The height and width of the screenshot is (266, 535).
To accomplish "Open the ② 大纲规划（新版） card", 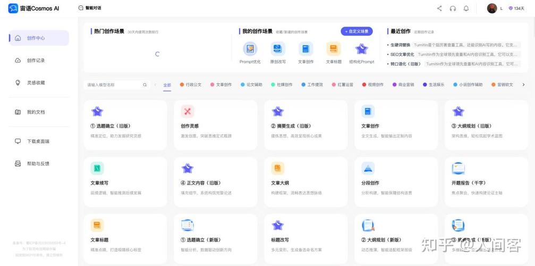I will coord(396,239).
